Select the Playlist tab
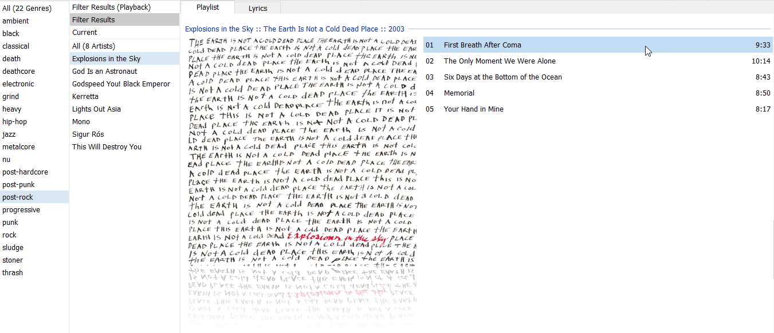Image resolution: width=774 pixels, height=333 pixels. [x=207, y=7]
